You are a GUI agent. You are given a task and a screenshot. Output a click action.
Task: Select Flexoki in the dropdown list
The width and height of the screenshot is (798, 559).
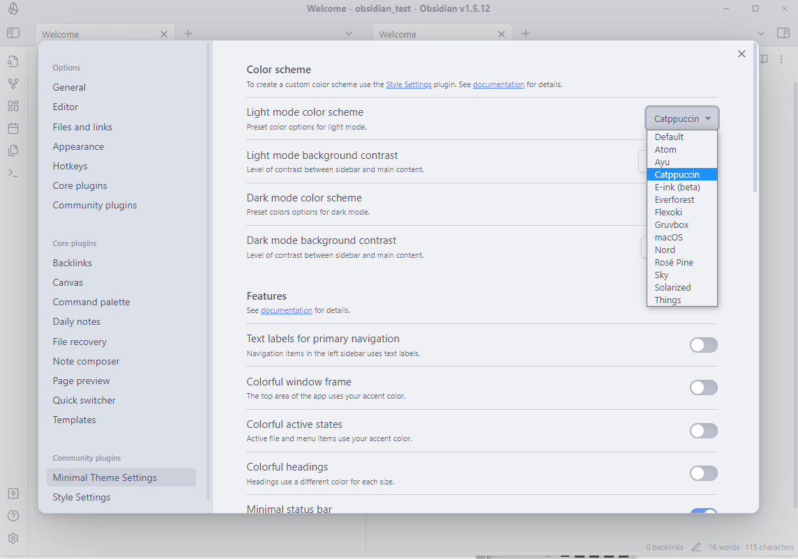pyautogui.click(x=682, y=212)
